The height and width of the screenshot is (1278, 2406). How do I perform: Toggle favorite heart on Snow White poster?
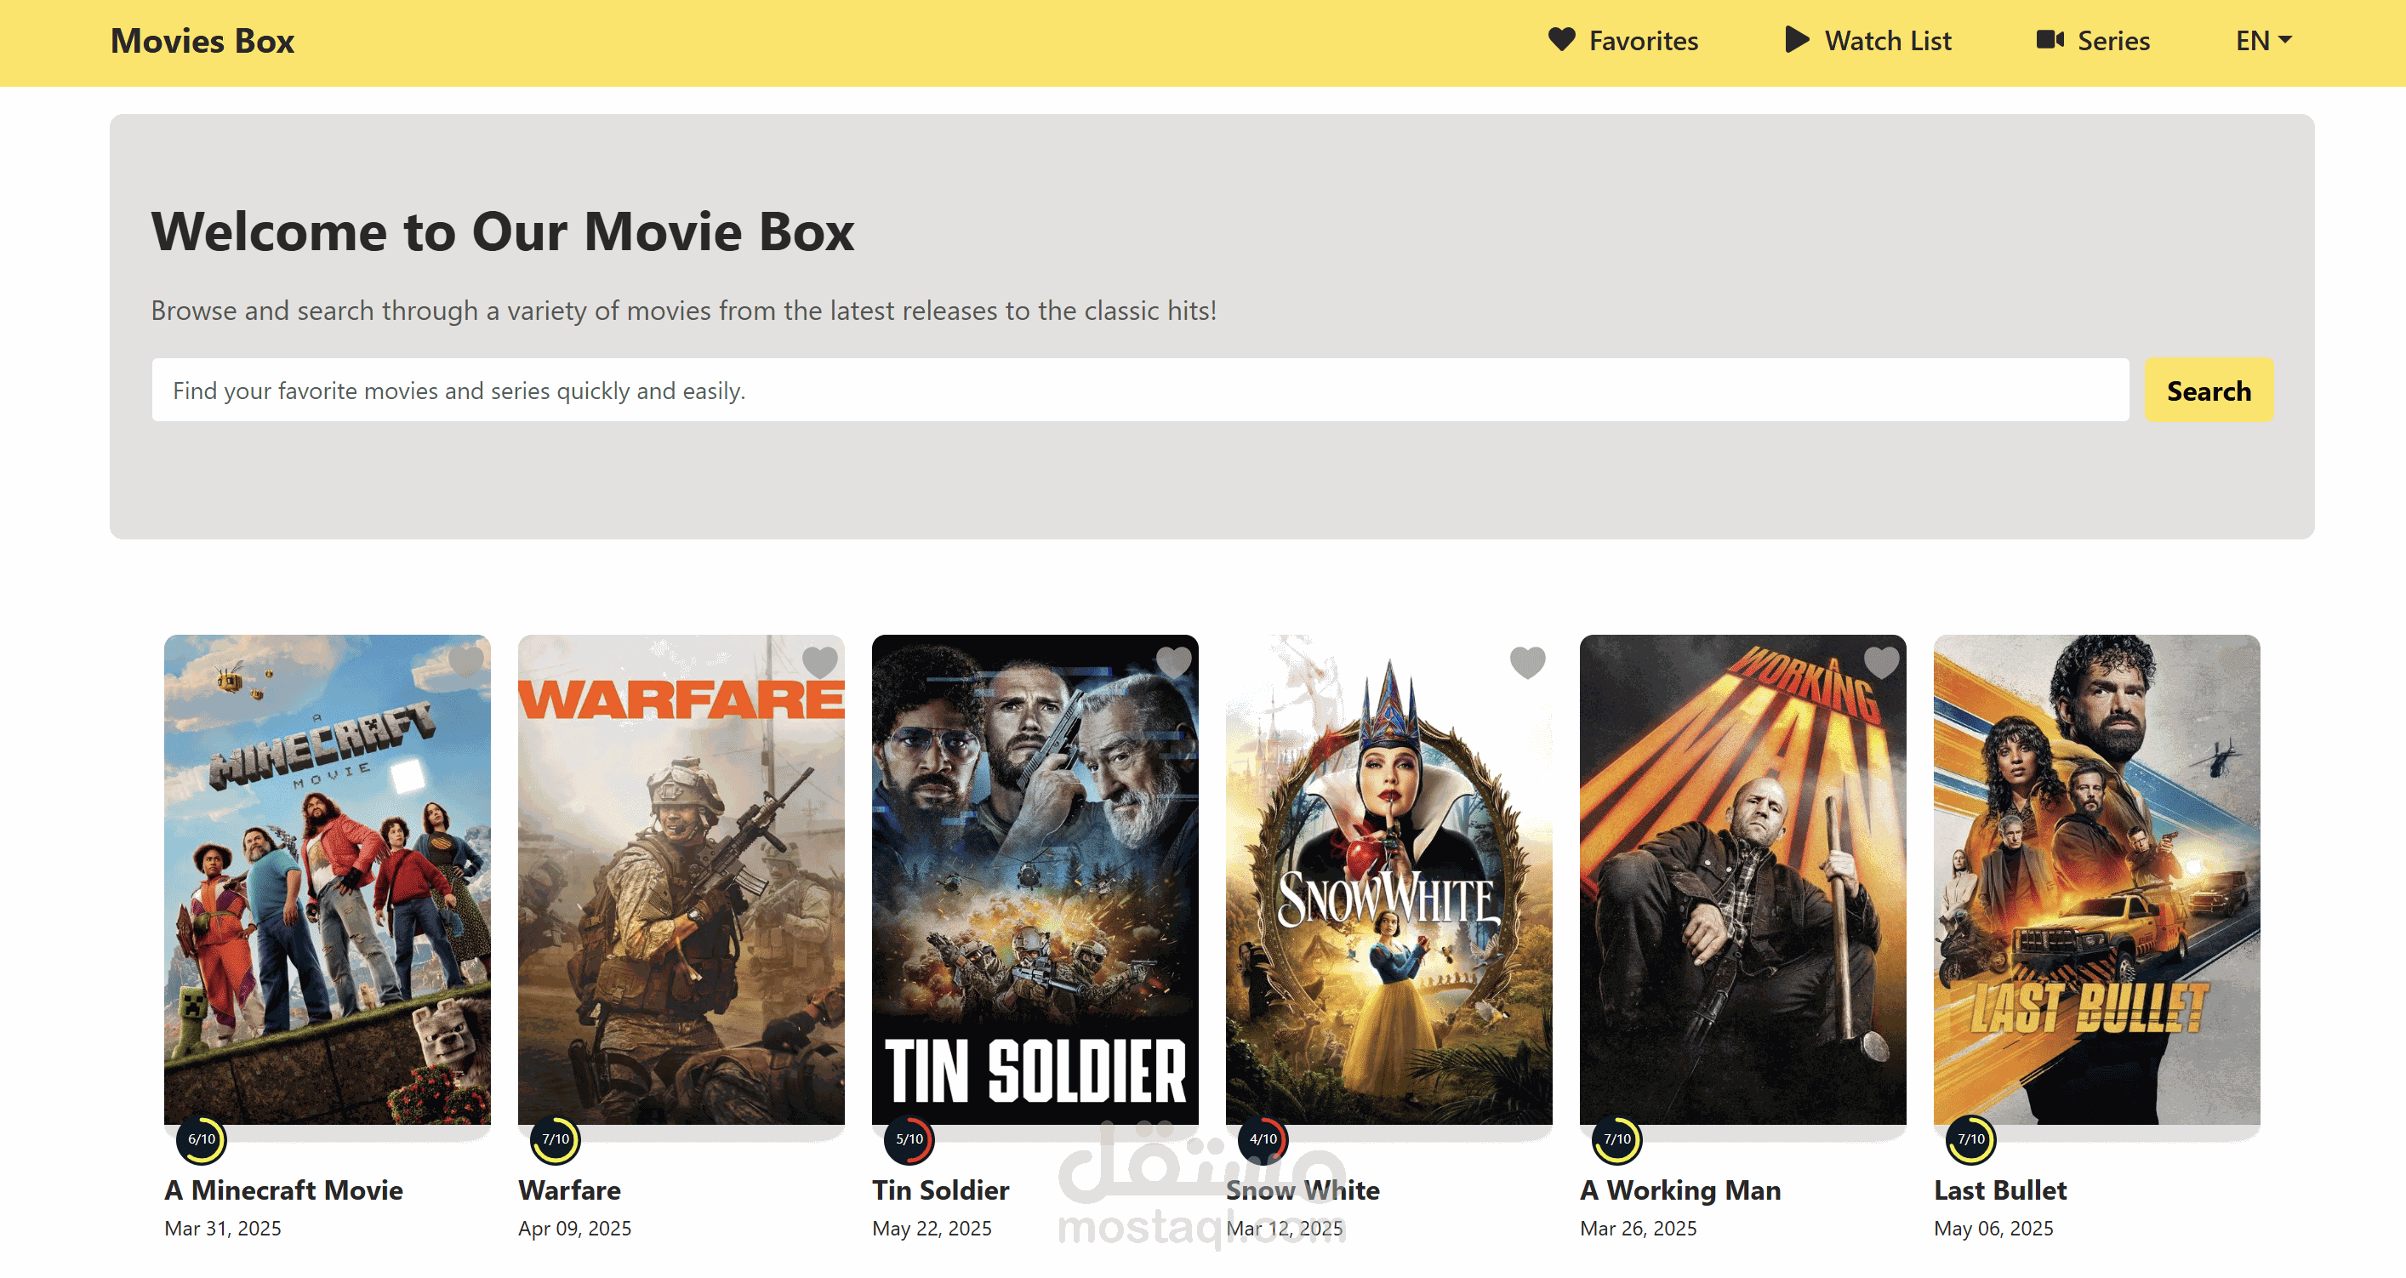click(1528, 661)
